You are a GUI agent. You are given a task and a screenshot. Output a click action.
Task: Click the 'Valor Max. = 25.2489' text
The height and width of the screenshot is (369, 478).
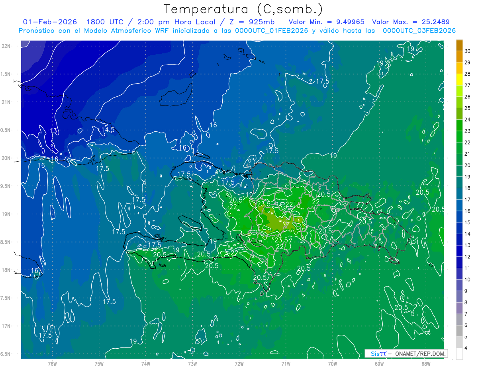click(411, 22)
